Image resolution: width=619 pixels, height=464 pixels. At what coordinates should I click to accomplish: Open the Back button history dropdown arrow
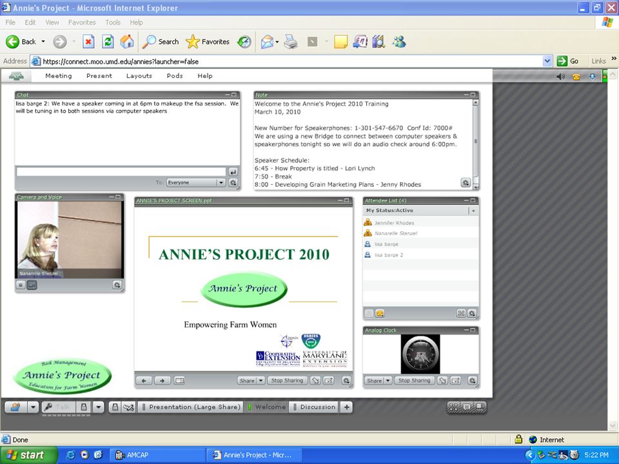tap(43, 41)
